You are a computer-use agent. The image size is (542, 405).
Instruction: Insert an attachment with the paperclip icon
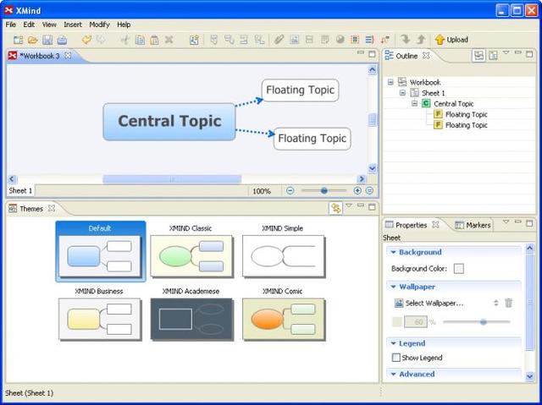pos(279,40)
